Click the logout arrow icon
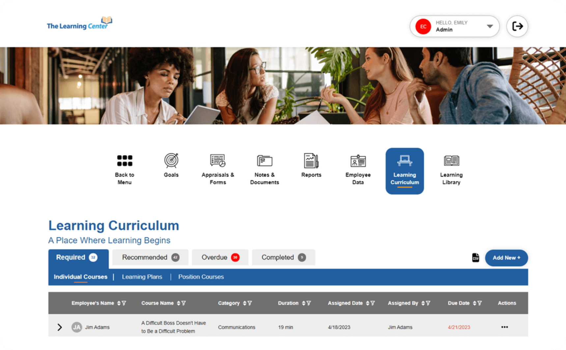Viewport: 566px width, 350px height. click(517, 26)
